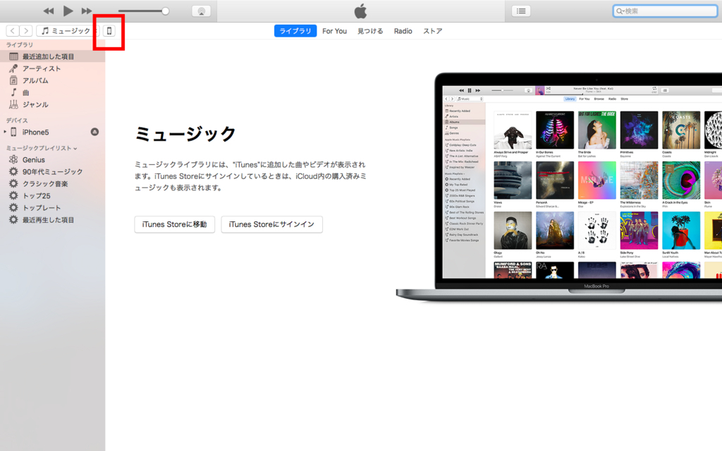The width and height of the screenshot is (722, 451).
Task: Click the デバイス sidebar section header
Action: coord(17,120)
